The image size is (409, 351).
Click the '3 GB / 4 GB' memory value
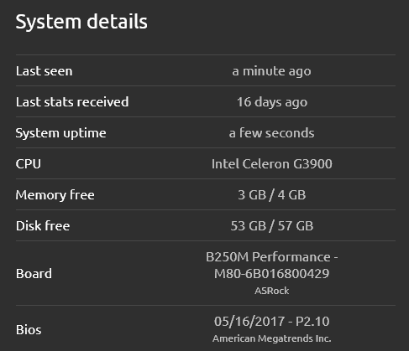[x=272, y=195]
